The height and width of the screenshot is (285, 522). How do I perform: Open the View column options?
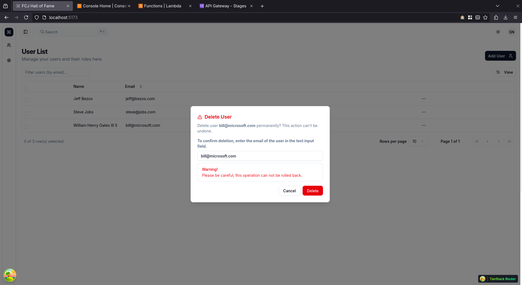coord(504,72)
